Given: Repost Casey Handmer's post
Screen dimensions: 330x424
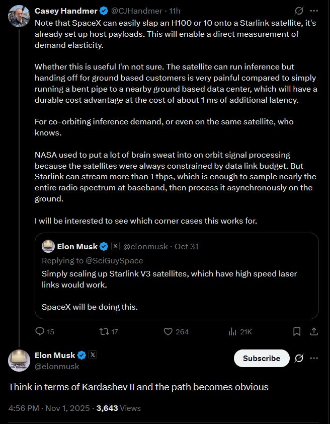Looking at the screenshot, I should [x=105, y=331].
